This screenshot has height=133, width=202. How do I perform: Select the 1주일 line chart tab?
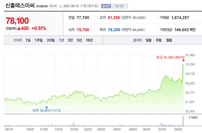pos(39,40)
